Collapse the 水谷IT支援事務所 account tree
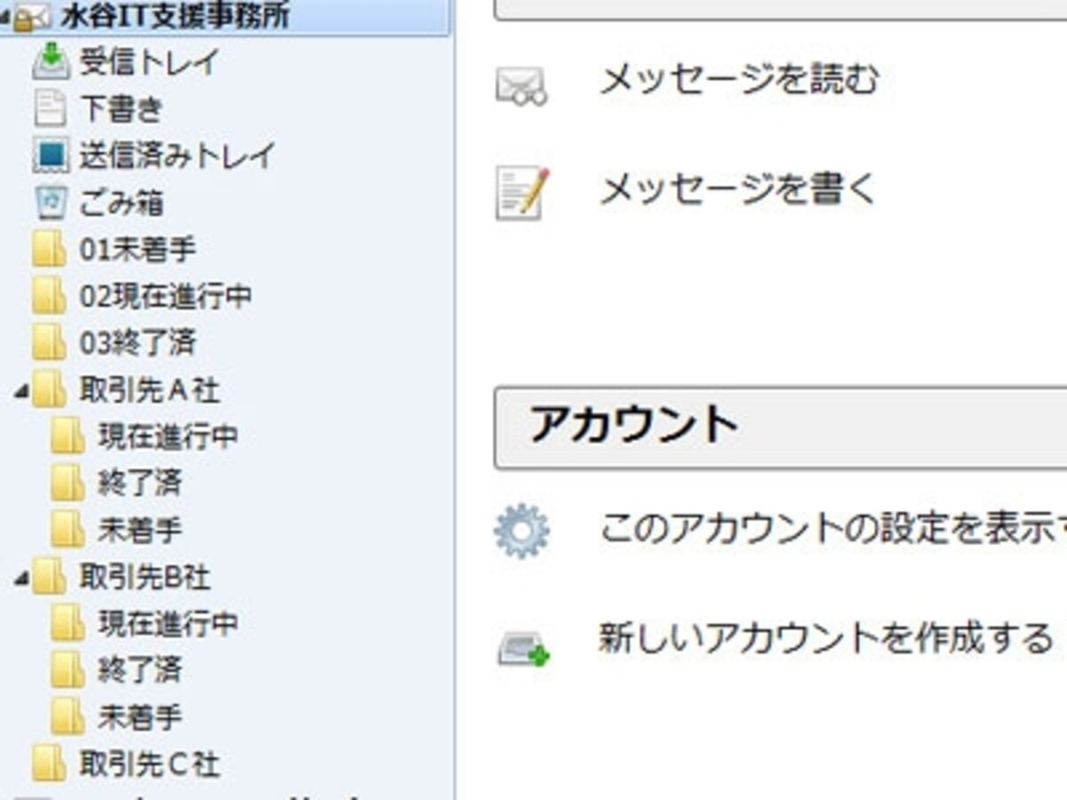The width and height of the screenshot is (1067, 800). (6, 18)
